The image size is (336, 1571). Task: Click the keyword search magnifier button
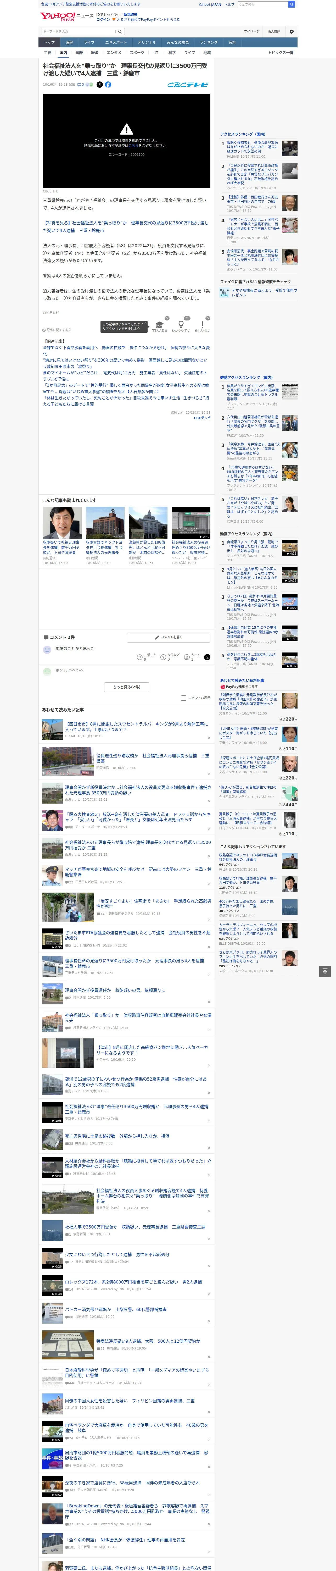(120, 32)
